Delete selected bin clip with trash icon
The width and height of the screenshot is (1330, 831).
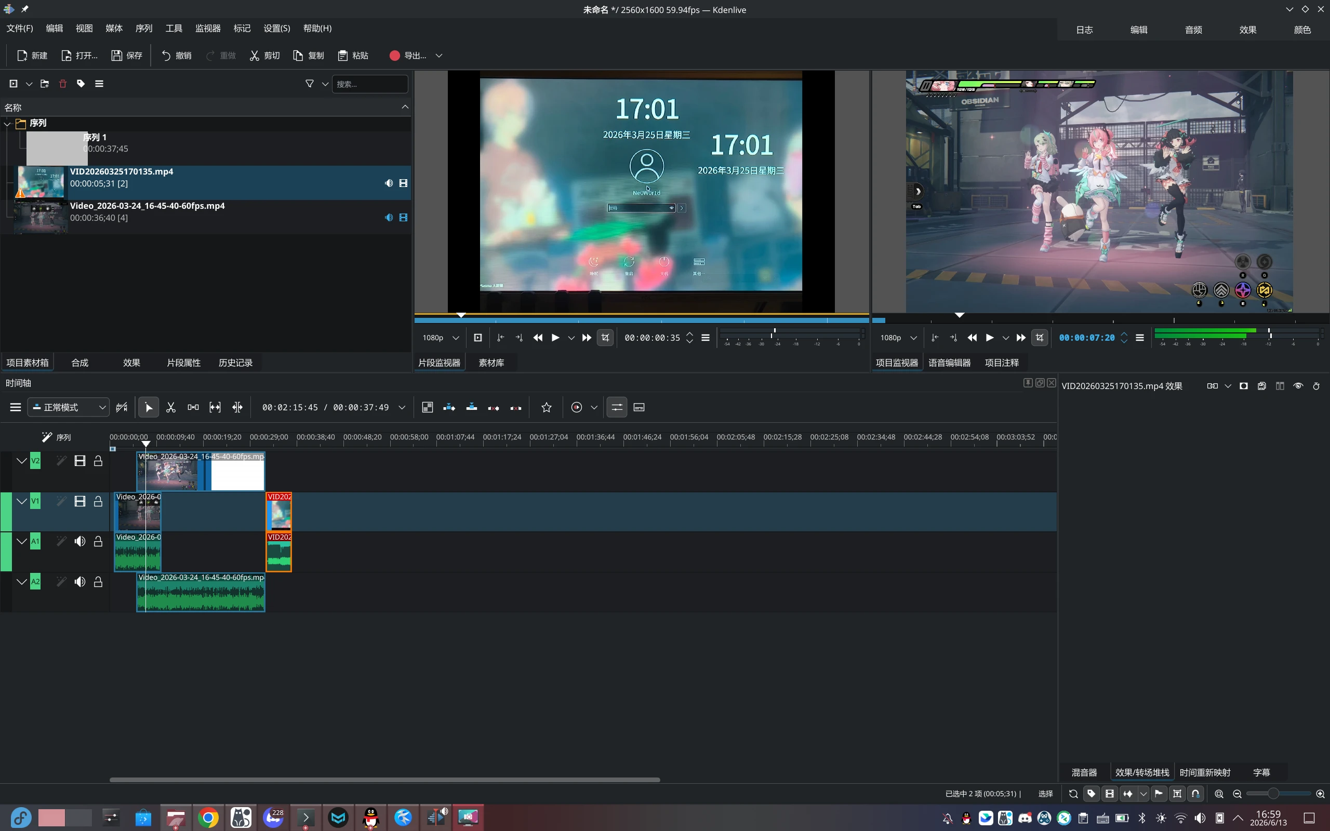tap(63, 84)
